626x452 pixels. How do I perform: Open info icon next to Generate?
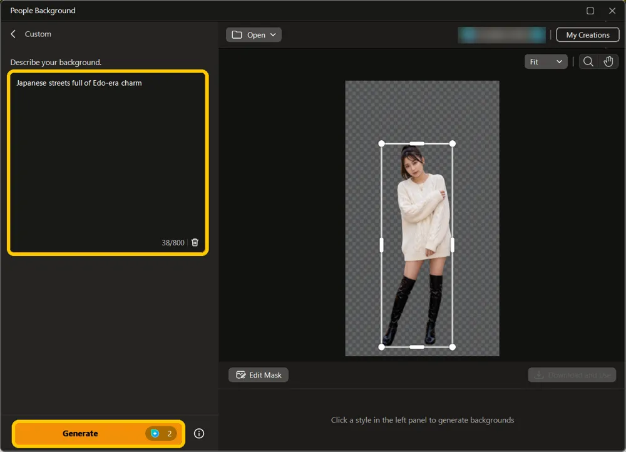pyautogui.click(x=199, y=433)
